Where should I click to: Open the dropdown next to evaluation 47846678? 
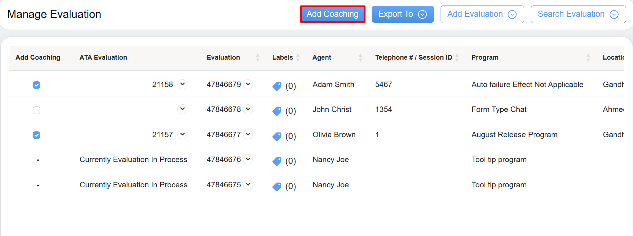point(248,109)
